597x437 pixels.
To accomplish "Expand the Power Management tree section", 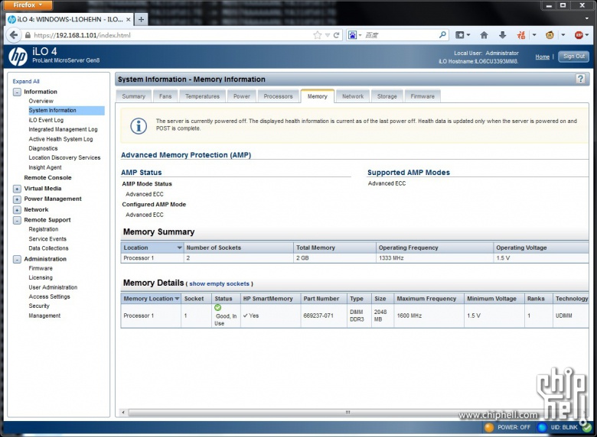I will pyautogui.click(x=17, y=199).
